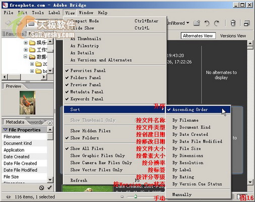Viewport: 255px width, 202px height.
Task: Choose Refresh in View menu
Action: (115, 180)
